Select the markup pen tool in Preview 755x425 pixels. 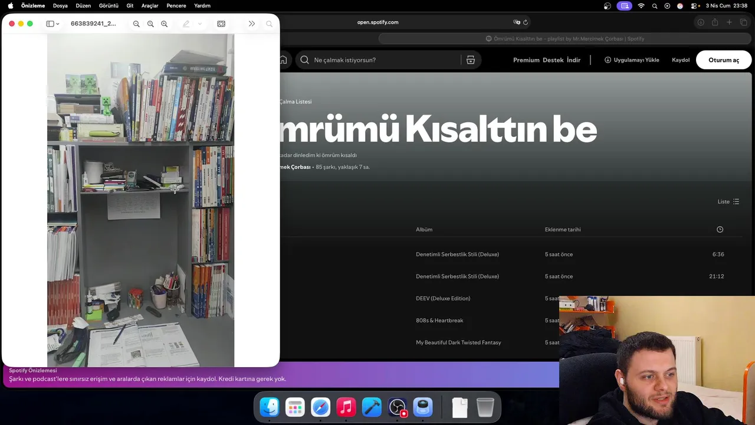[186, 24]
